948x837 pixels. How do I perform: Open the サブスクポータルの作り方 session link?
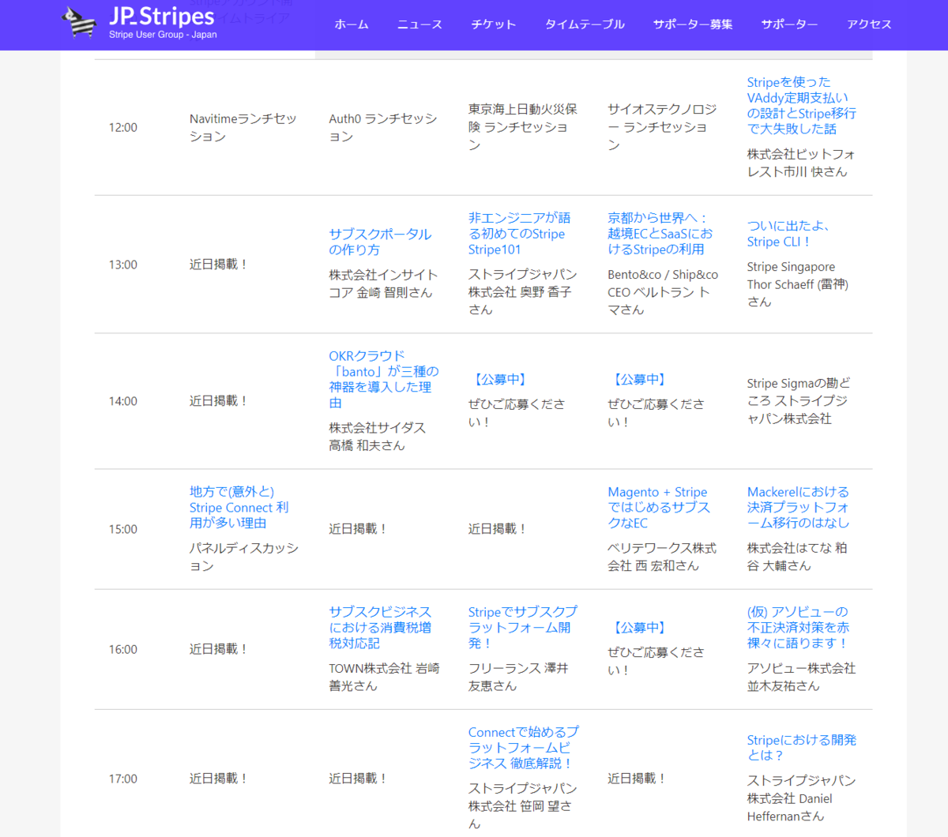pos(380,242)
